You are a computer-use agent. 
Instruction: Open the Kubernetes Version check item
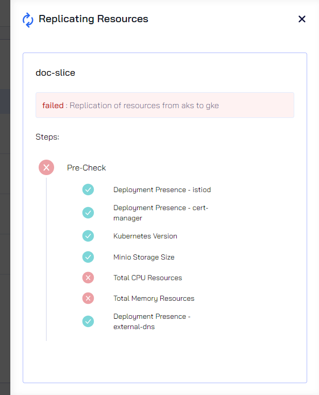[x=145, y=236]
